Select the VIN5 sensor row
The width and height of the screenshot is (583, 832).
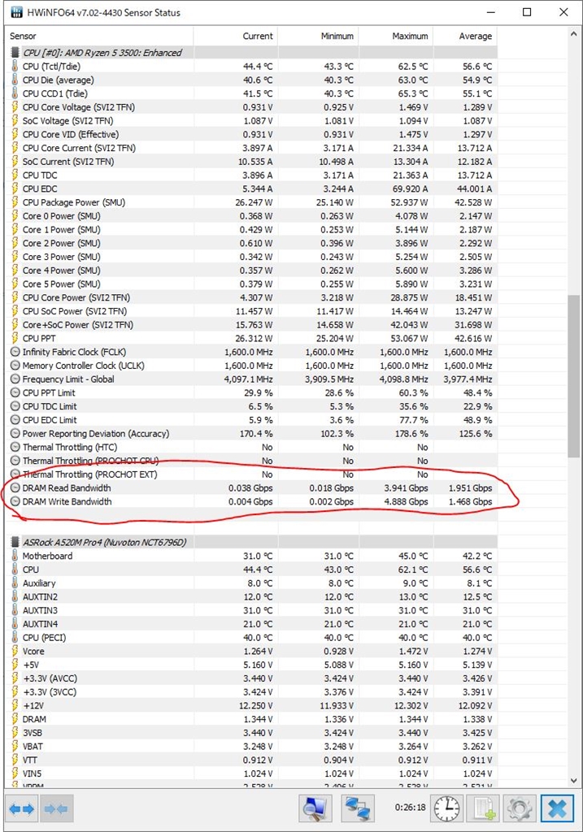(251, 773)
